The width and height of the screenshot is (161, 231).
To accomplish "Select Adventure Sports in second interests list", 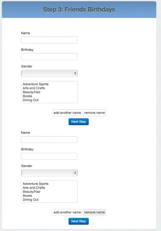I will pyautogui.click(x=35, y=184).
